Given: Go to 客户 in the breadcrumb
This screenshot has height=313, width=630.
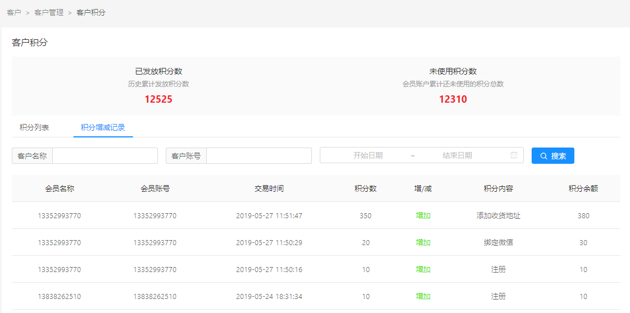Looking at the screenshot, I should (14, 12).
